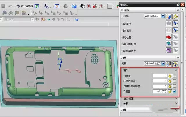Uncheck the Z 偏置 checkbox
186x117 pixels.
tap(174, 91)
